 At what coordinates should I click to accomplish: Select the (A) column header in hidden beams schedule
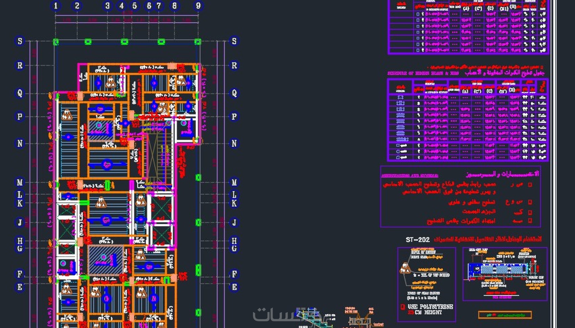click(465, 91)
